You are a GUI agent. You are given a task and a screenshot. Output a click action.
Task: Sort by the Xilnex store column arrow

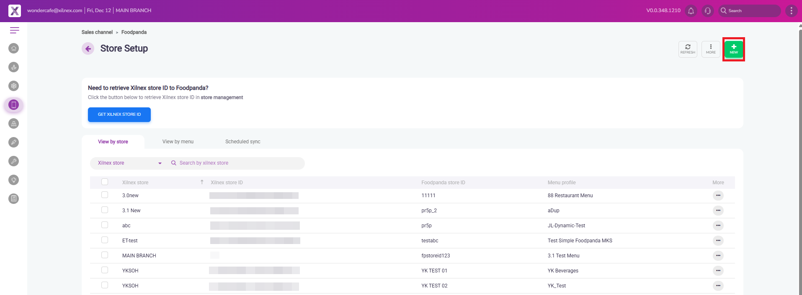coord(202,182)
